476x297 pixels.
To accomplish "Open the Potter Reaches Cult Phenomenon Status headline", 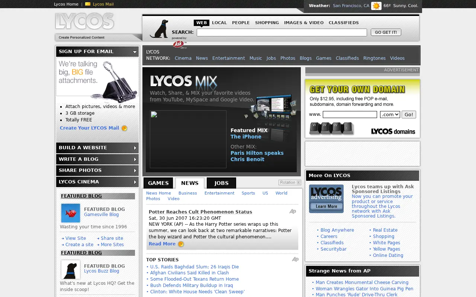I will click(x=200, y=212).
